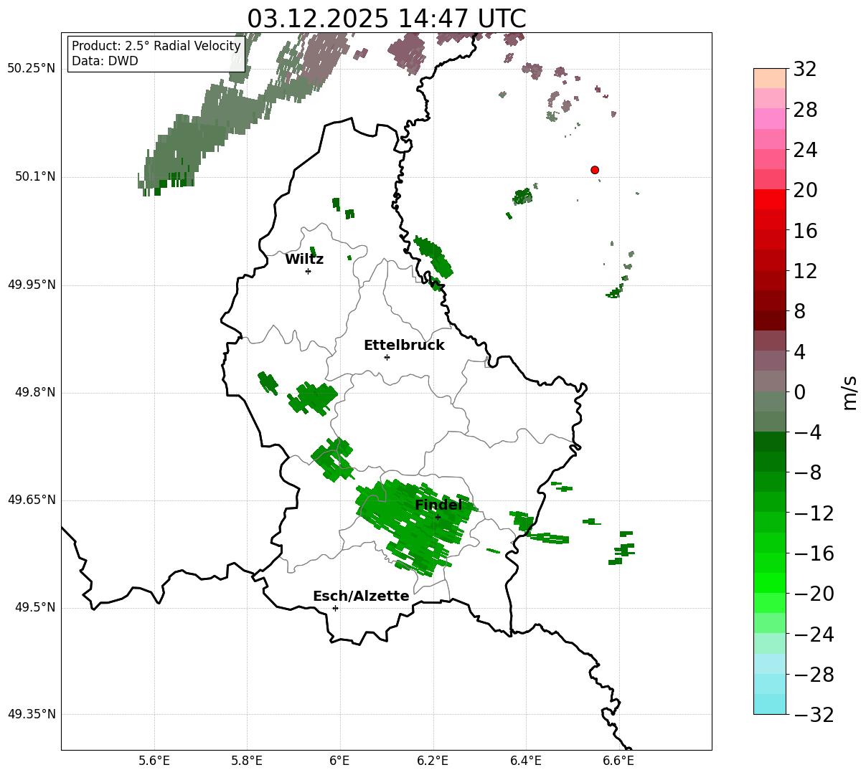Click the 16 colorbar tick label
The height and width of the screenshot is (775, 866).
tap(805, 231)
